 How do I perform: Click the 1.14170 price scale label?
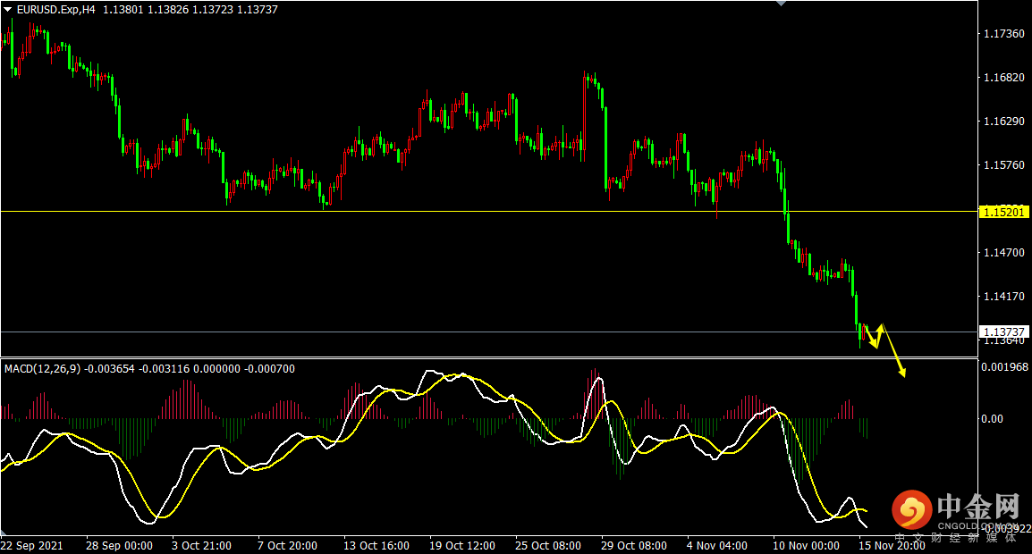pos(1003,297)
